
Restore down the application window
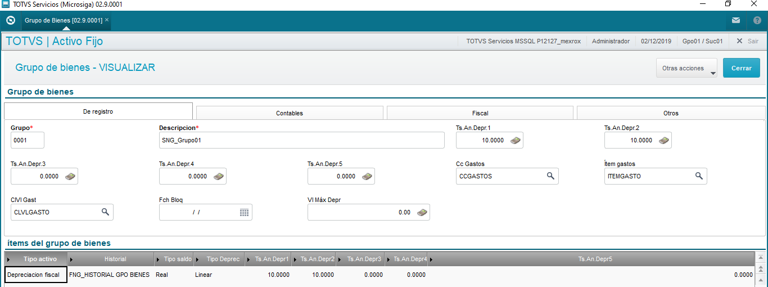click(x=728, y=4)
